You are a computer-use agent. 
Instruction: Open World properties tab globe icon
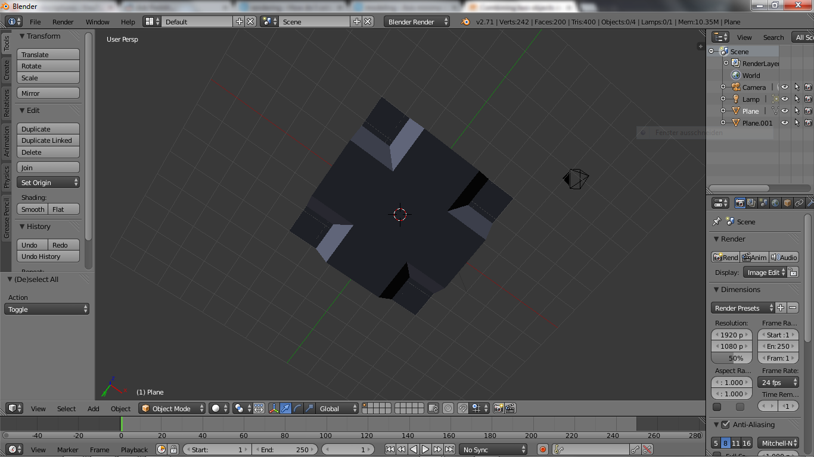(775, 203)
